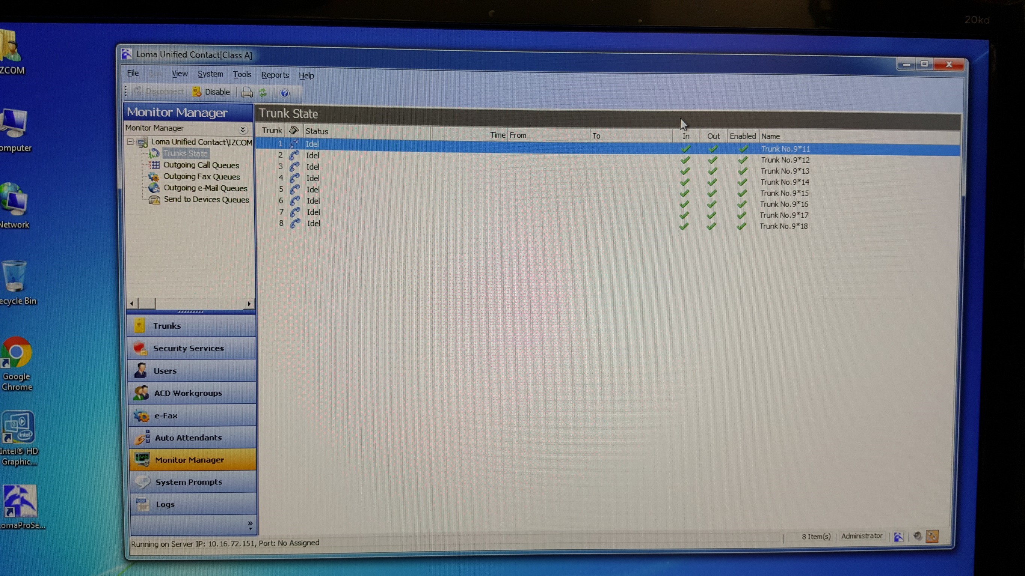Click the Monitor Manager header chevron dropdown
1025x576 pixels.
click(x=243, y=129)
